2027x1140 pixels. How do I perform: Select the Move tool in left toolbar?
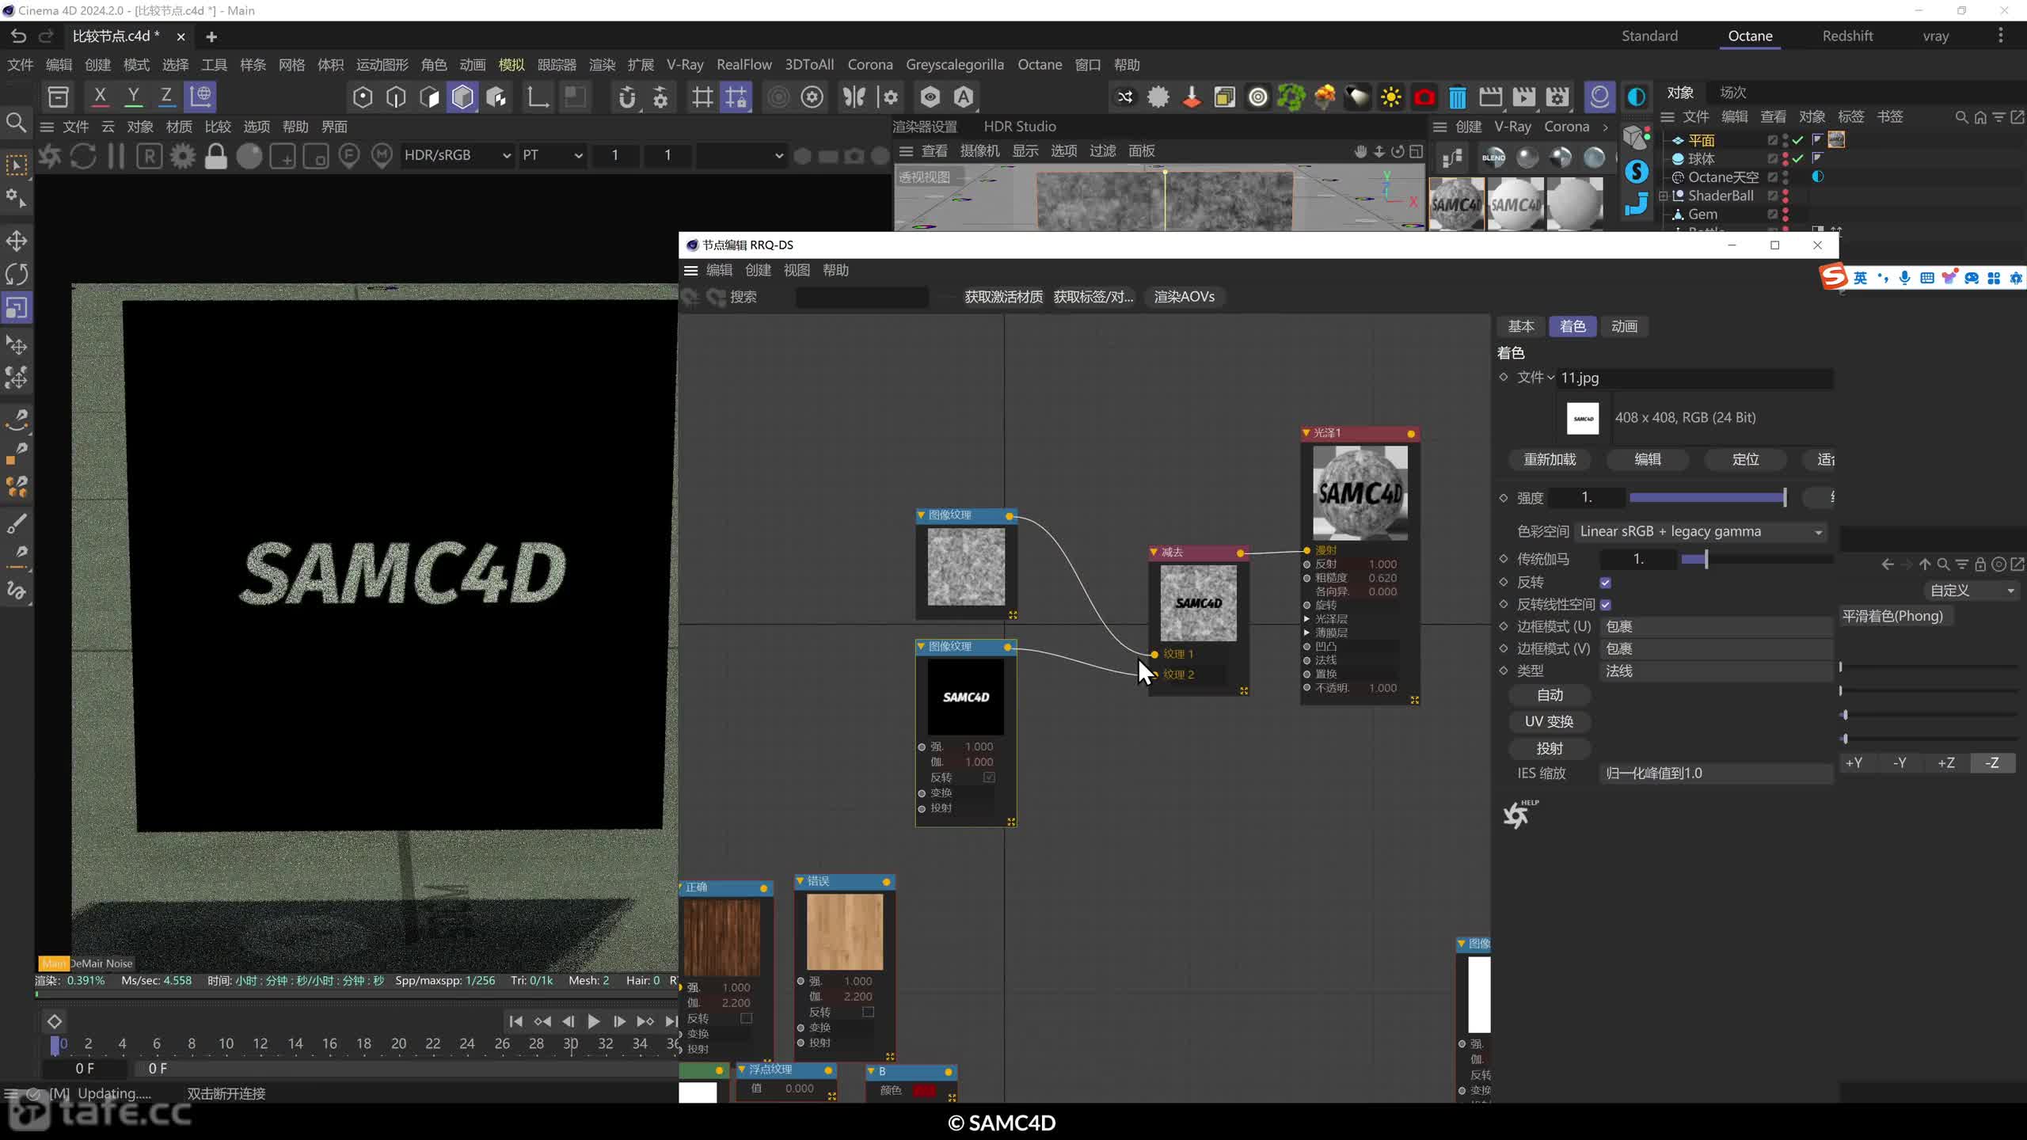tap(17, 241)
